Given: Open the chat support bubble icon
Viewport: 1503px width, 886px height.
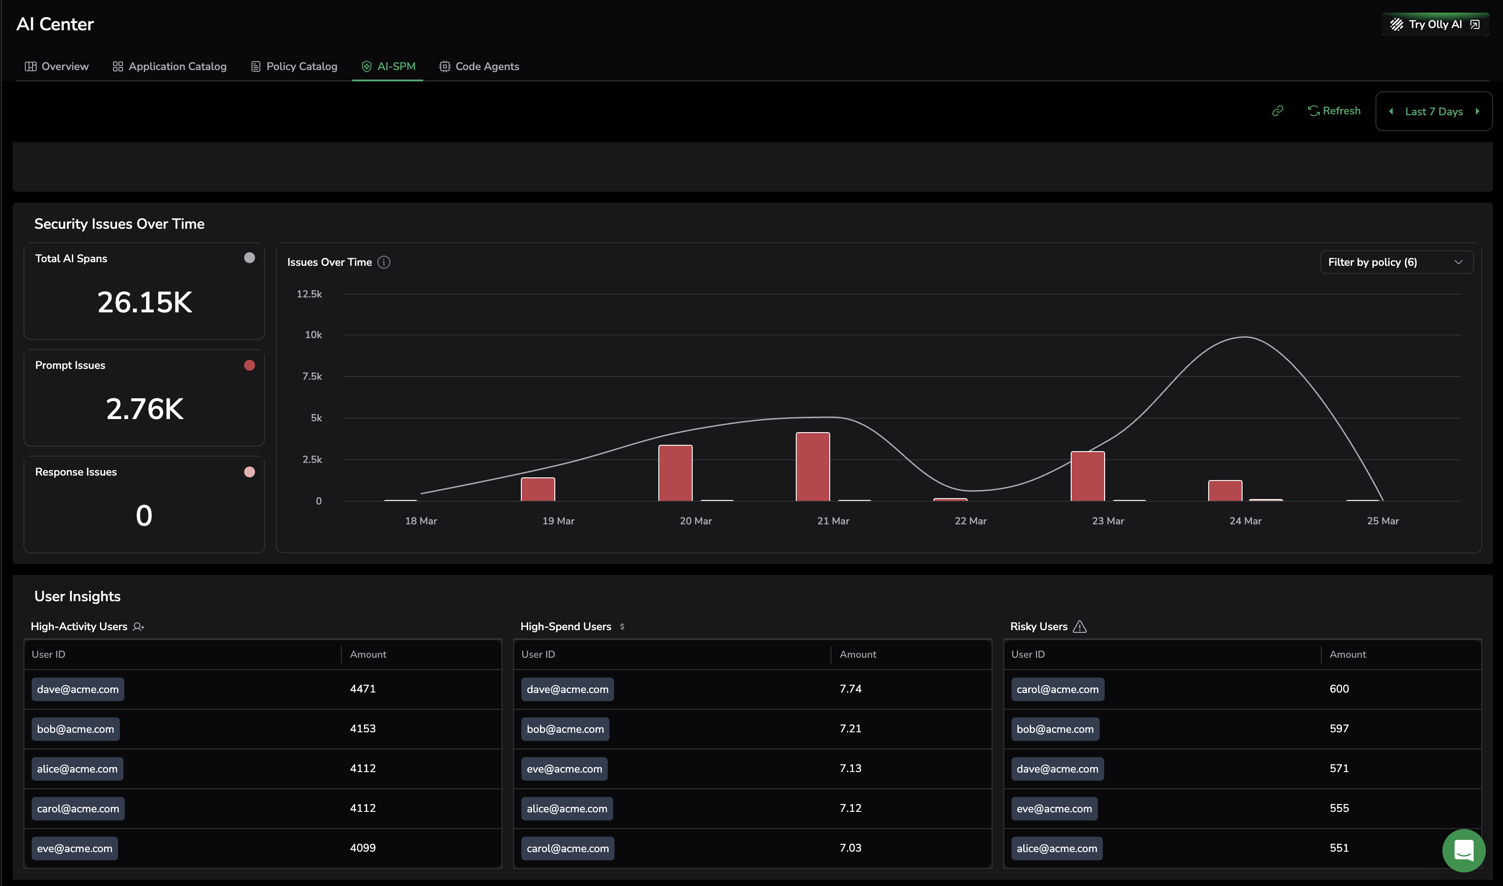Looking at the screenshot, I should [1463, 850].
